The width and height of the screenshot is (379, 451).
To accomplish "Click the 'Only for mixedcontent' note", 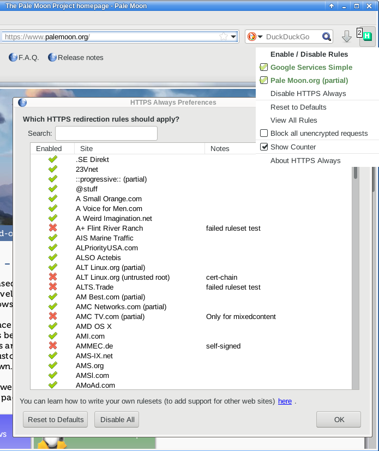I will pos(240,316).
